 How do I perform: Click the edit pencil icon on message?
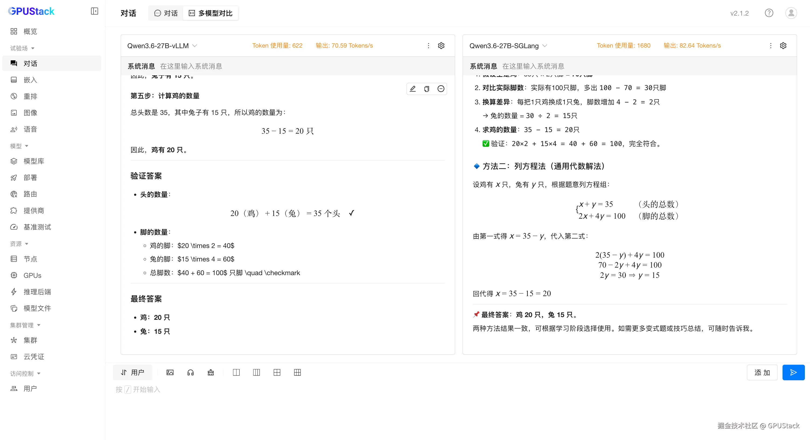coord(413,89)
